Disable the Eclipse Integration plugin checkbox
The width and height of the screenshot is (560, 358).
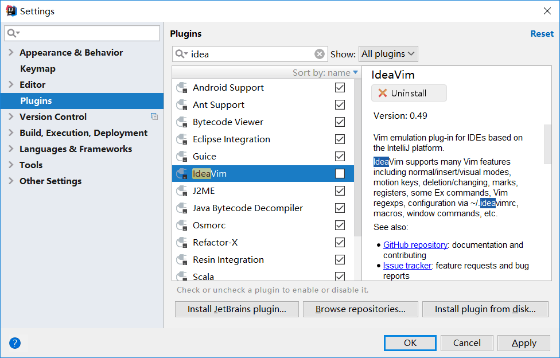pyautogui.click(x=340, y=139)
